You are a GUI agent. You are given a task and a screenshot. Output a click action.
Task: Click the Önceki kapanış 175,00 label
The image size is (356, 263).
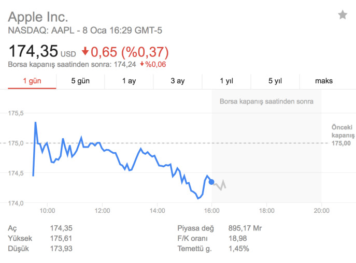coord(343,135)
